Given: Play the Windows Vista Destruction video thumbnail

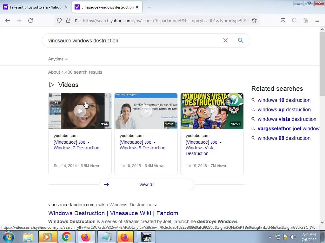Looking at the screenshot, I should (x=212, y=111).
